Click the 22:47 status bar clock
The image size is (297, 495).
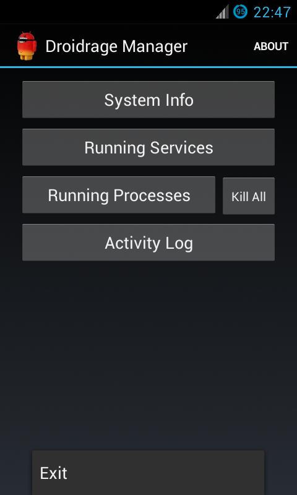point(272,12)
